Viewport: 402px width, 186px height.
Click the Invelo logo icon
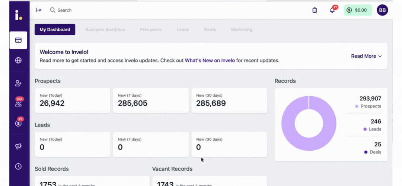[x=19, y=15]
